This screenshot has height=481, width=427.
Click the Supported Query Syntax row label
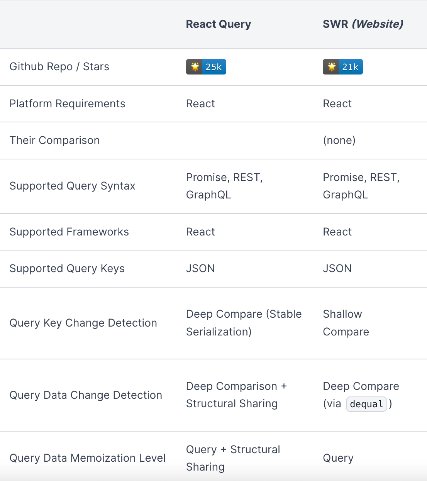tap(73, 186)
